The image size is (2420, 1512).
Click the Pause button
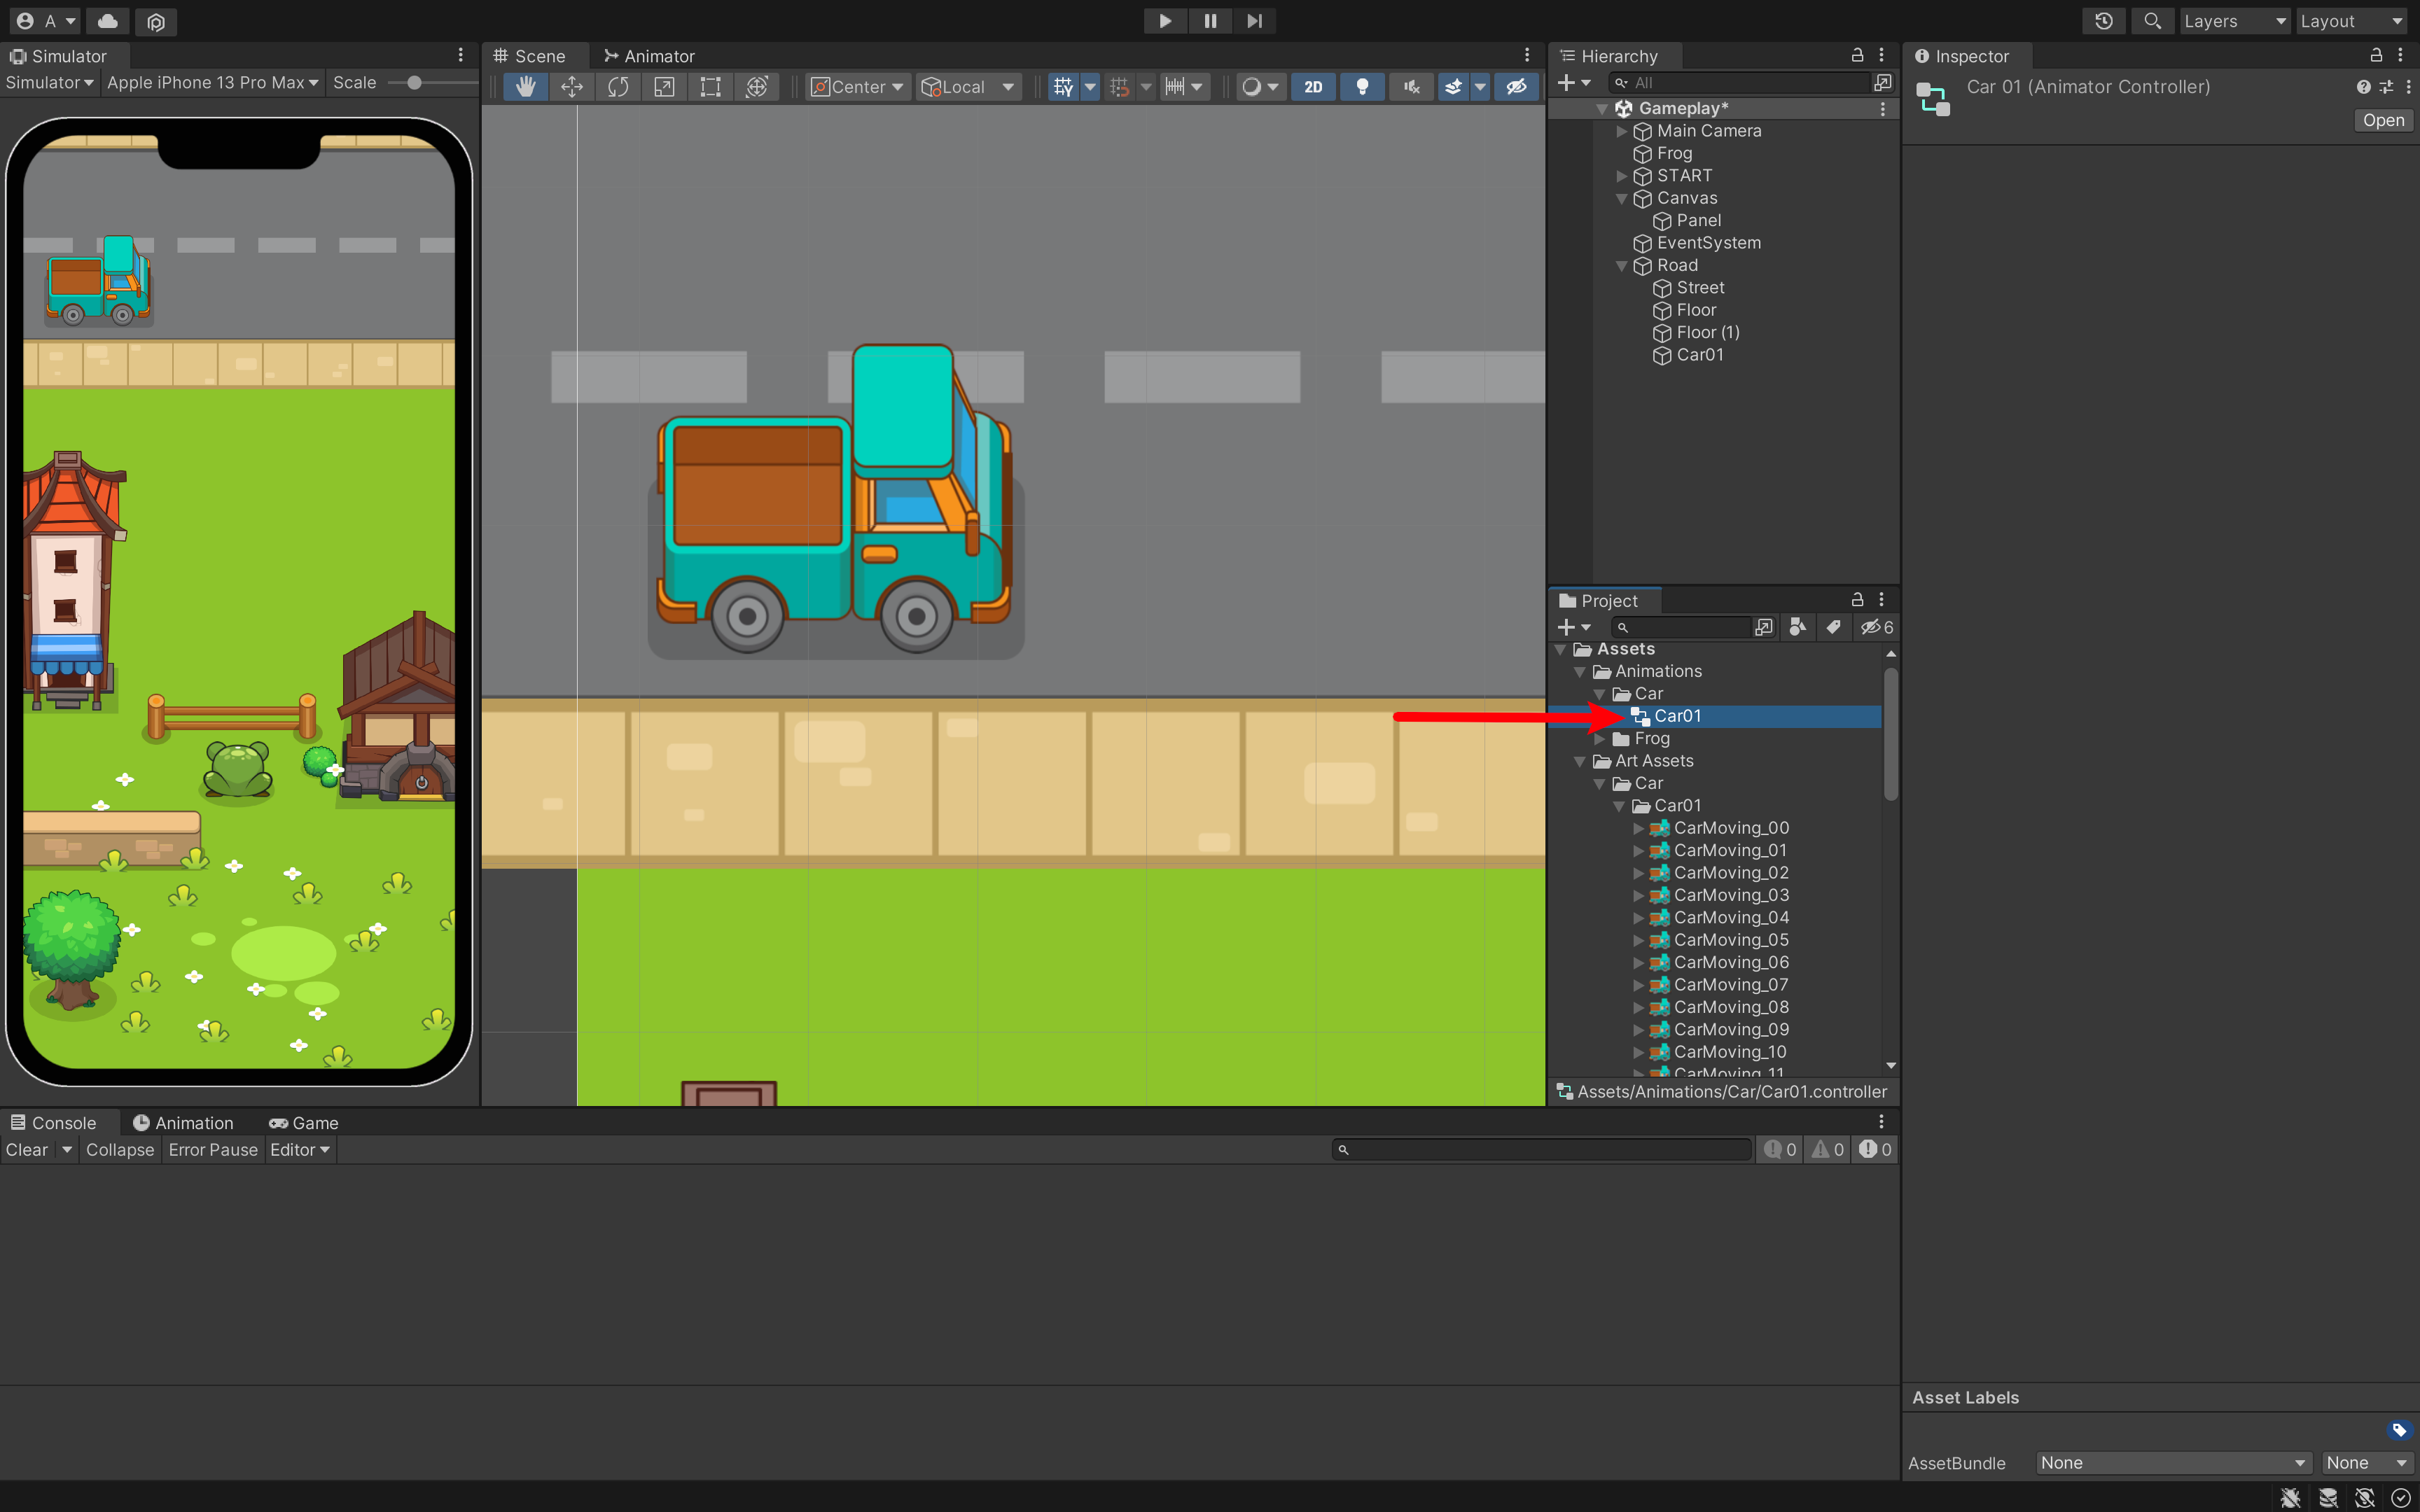[x=1210, y=21]
